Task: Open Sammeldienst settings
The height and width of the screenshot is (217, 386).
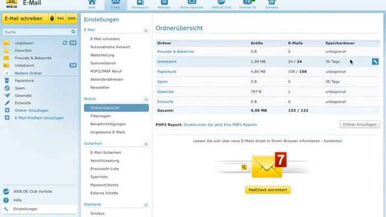Action: [x=103, y=63]
